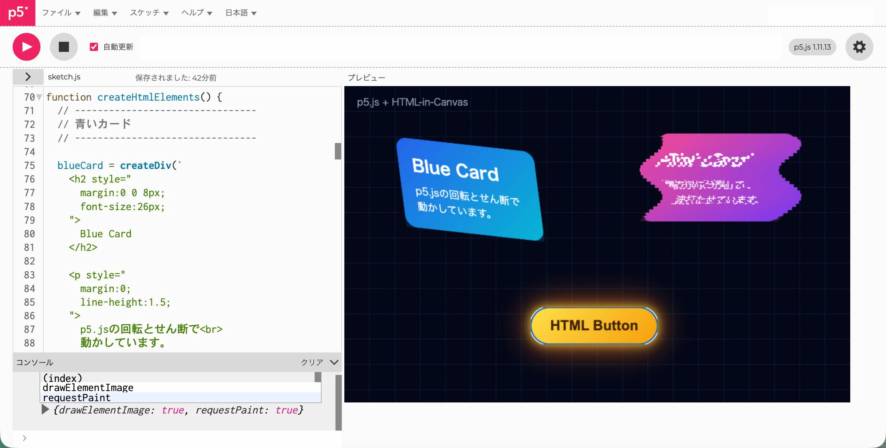Change language via 日本語 dropdown
Viewport: 886px width, 448px height.
click(241, 13)
